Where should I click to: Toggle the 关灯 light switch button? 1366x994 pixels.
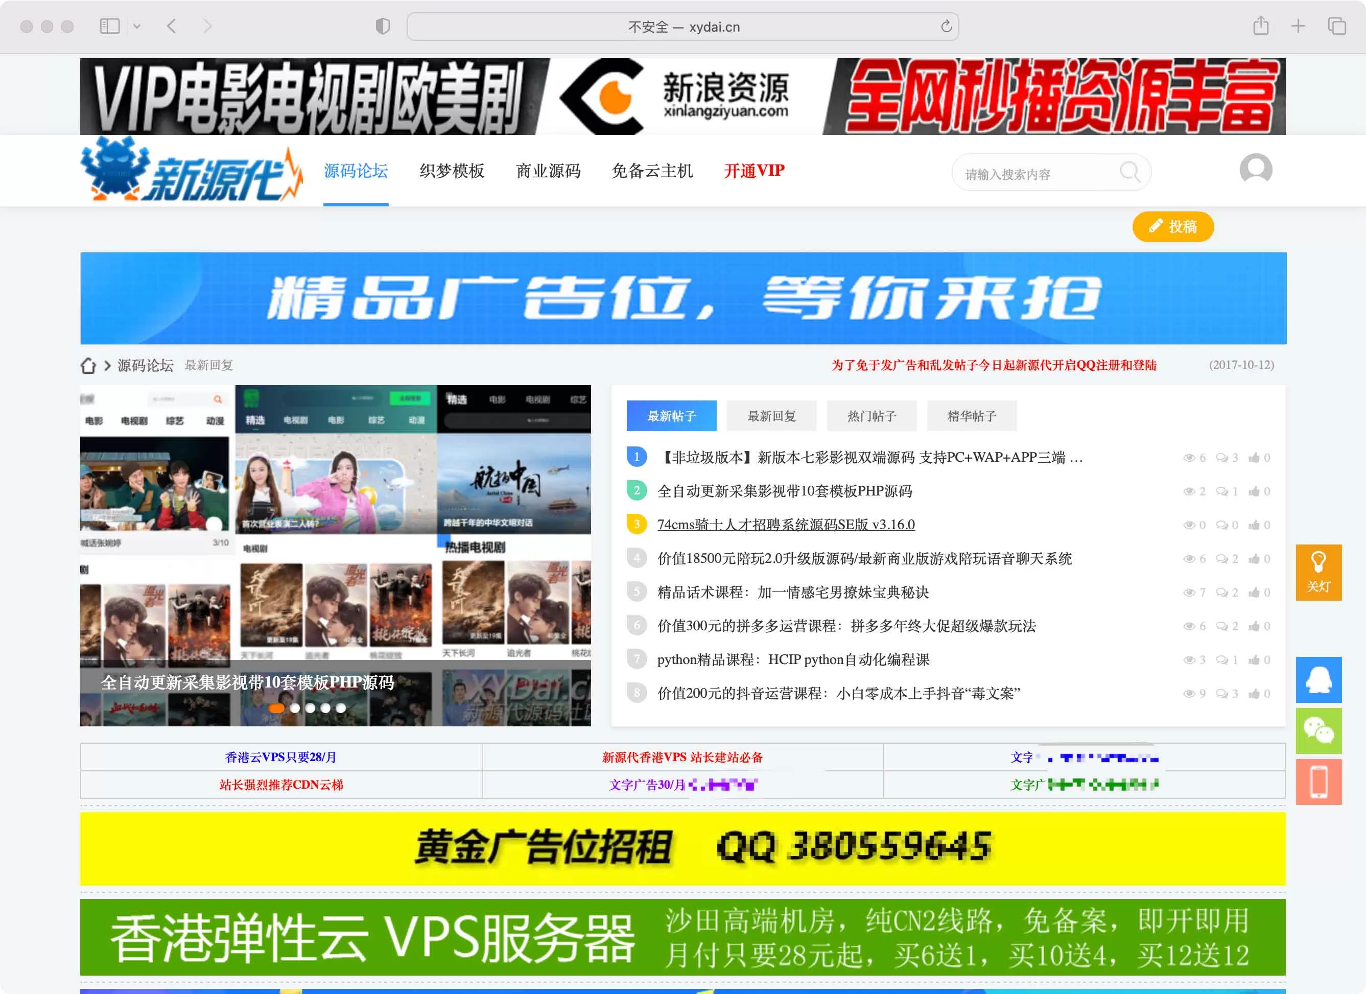1318,573
